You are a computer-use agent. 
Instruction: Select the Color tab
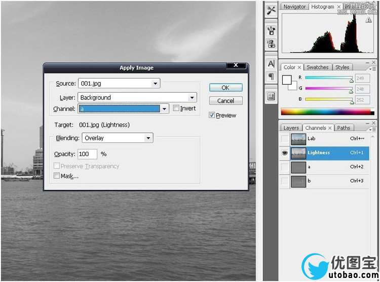[x=289, y=67]
